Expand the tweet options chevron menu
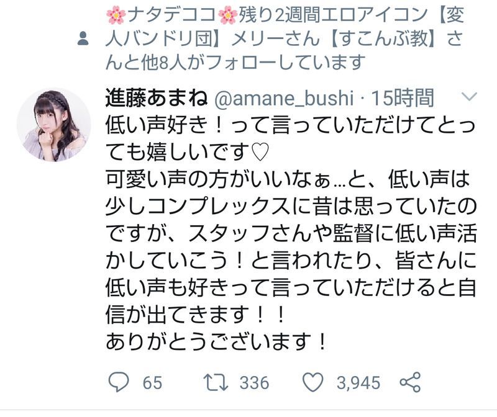The width and height of the screenshot is (497, 417). (x=470, y=96)
